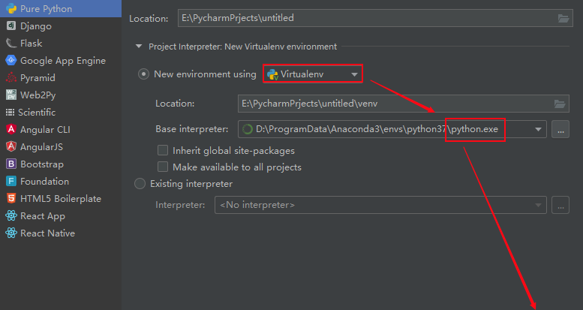Choose the Flask project icon
This screenshot has width=583, height=310.
(11, 44)
